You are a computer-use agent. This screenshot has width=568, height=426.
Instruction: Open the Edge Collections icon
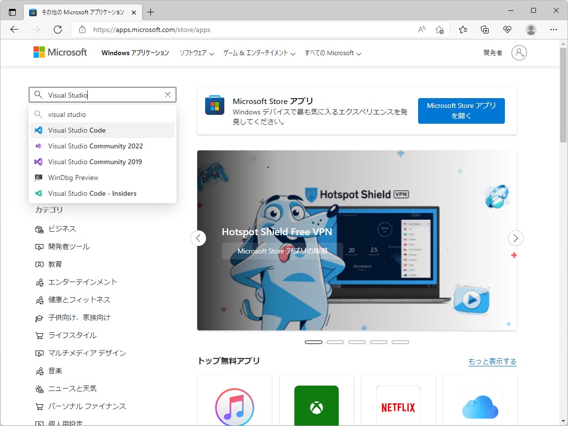485,30
